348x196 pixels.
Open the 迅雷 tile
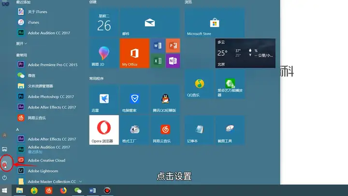click(104, 99)
